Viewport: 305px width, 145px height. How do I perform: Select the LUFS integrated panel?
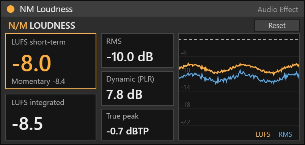51,117
